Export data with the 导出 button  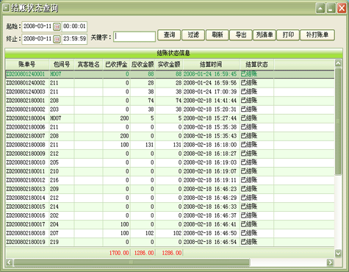241,35
